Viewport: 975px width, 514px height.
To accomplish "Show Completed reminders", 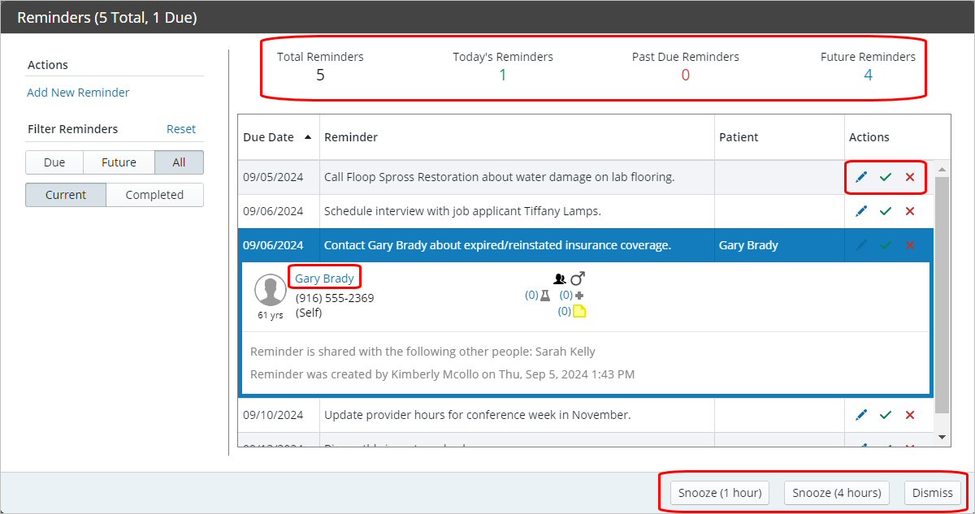I will tap(154, 195).
